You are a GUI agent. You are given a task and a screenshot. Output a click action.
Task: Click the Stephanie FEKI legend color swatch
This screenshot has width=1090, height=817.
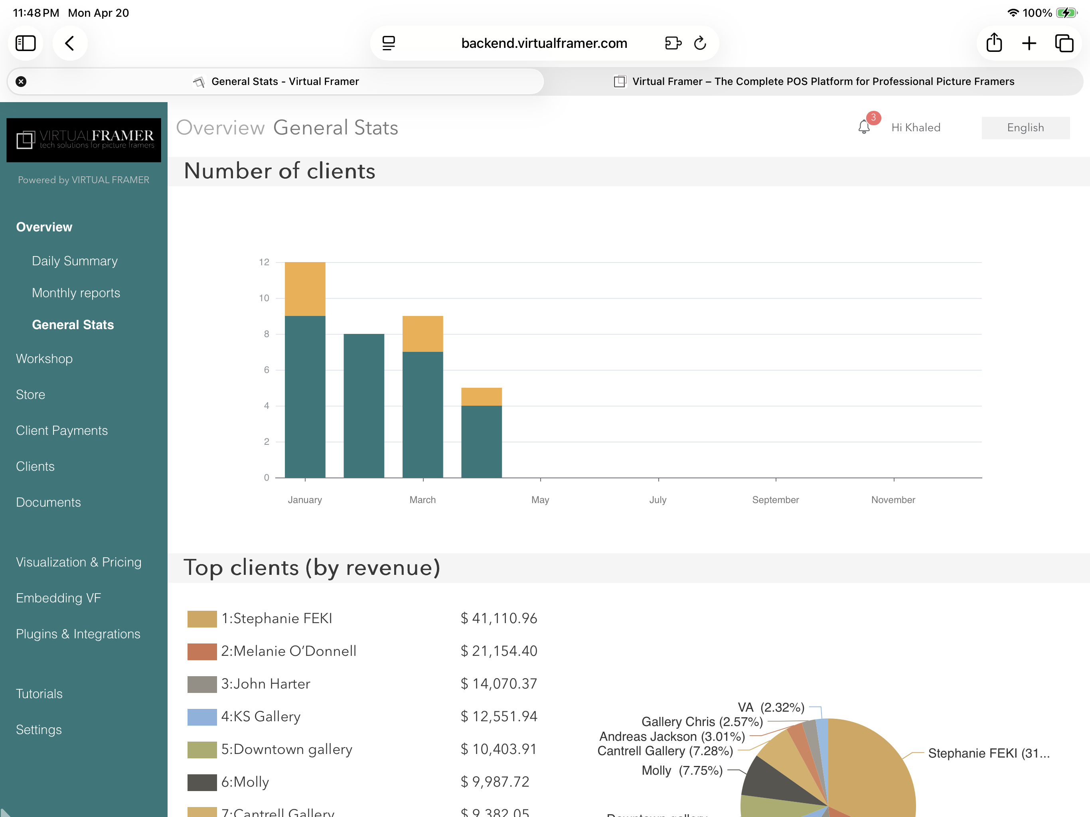pos(202,619)
